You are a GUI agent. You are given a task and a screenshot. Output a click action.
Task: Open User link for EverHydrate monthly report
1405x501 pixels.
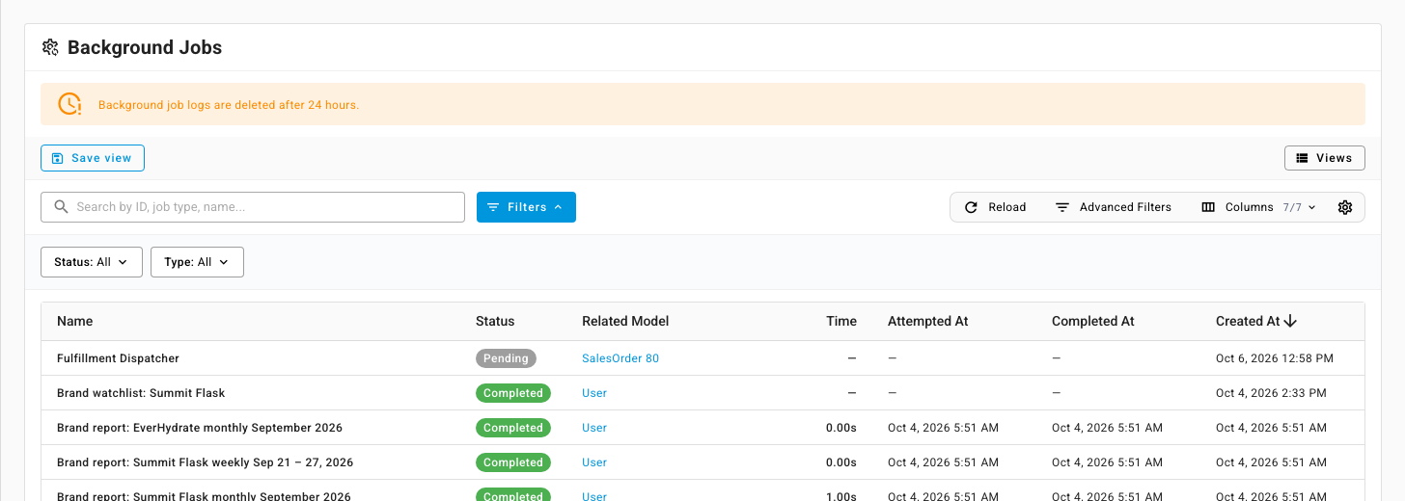(x=594, y=428)
